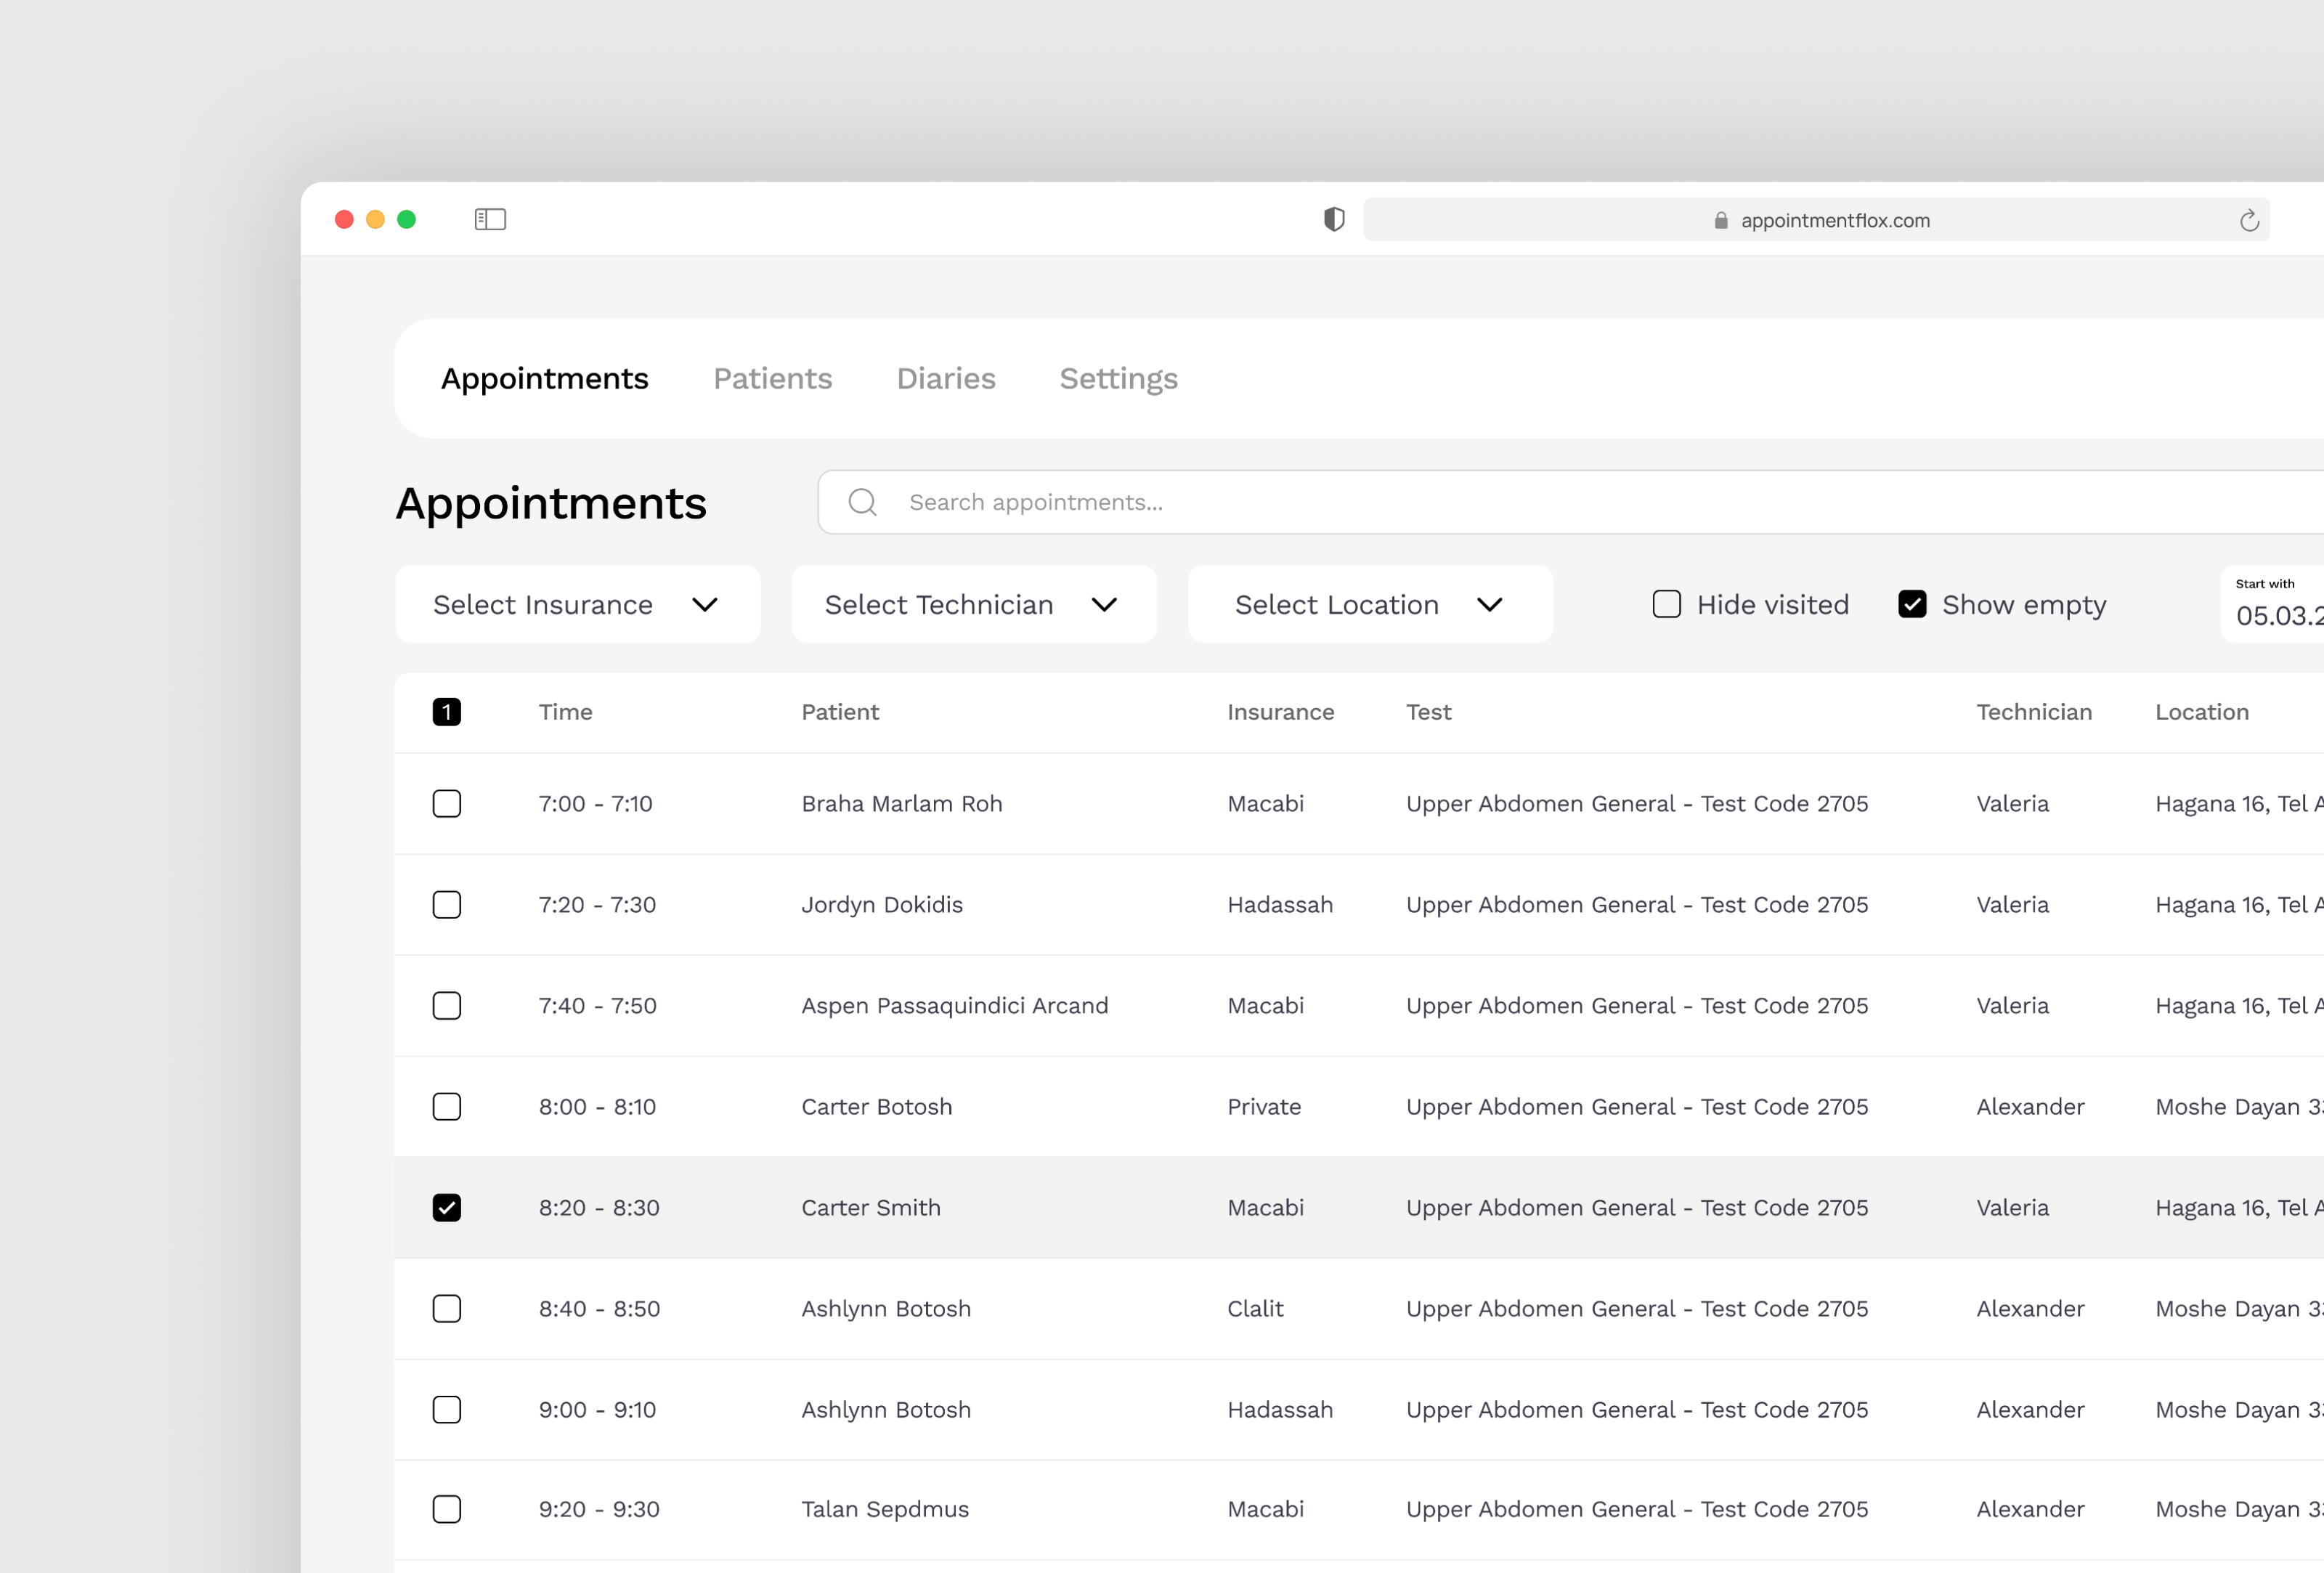Click the shield icon in the browser toolbar
The width and height of the screenshot is (2324, 1573).
pos(1334,219)
